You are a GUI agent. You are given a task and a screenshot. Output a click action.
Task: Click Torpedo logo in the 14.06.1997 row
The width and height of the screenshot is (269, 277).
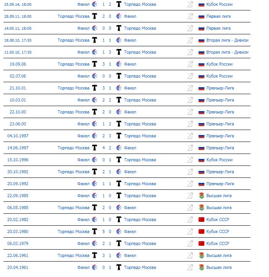coord(94,148)
